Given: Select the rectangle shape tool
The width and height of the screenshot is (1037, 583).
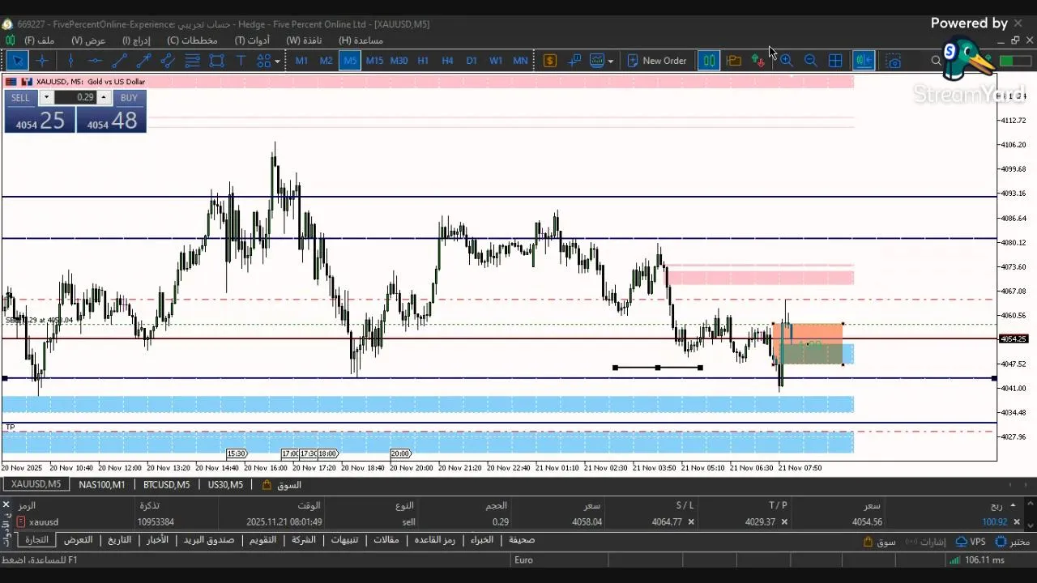Looking at the screenshot, I should pyautogui.click(x=216, y=61).
